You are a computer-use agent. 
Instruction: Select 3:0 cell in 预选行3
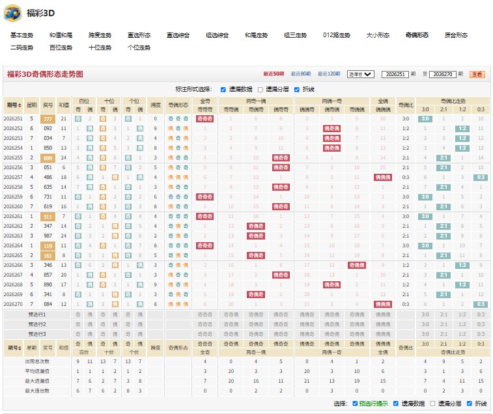pyautogui.click(x=425, y=334)
